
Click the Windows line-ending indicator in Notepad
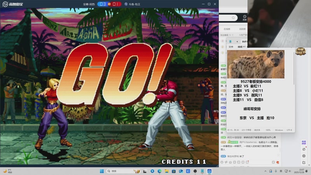pyautogui.click(x=279, y=130)
